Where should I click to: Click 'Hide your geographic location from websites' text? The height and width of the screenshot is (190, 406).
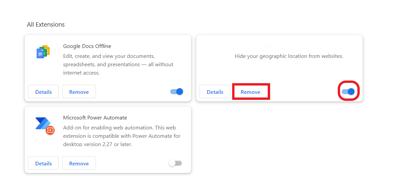pyautogui.click(x=288, y=56)
